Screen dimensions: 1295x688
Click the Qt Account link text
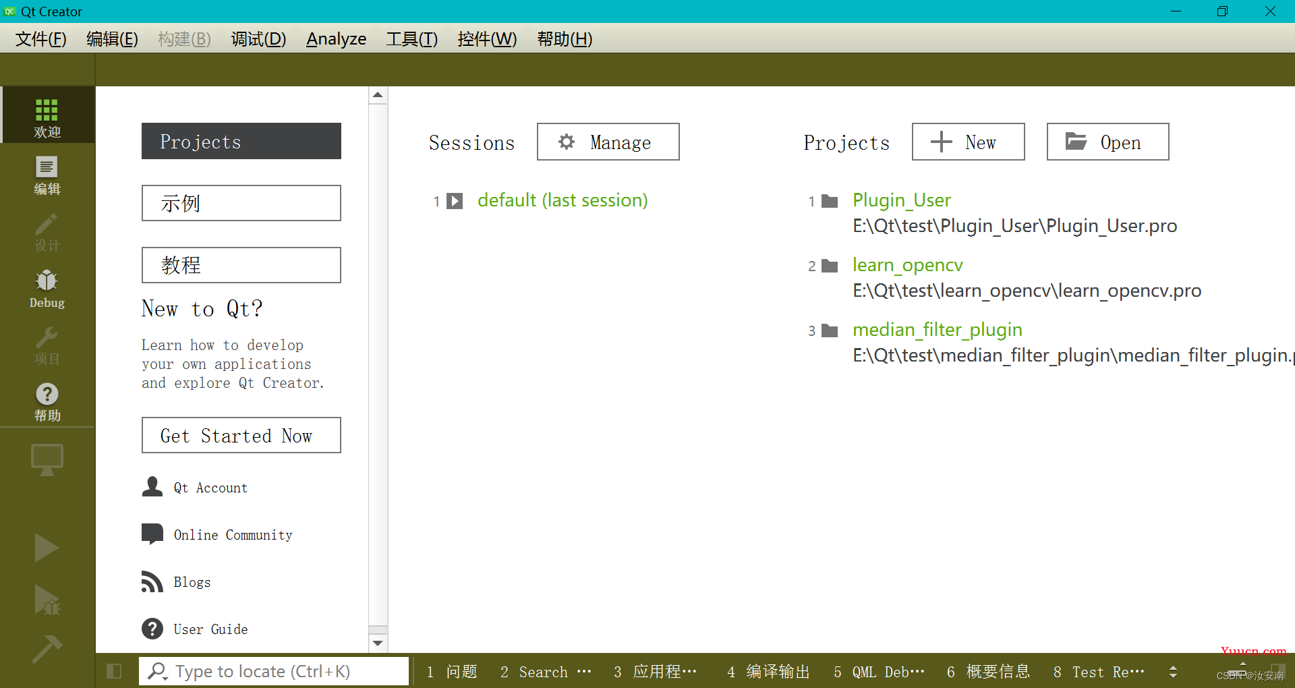(x=210, y=488)
